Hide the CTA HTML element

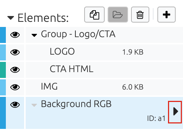pyautogui.click(x=15, y=70)
